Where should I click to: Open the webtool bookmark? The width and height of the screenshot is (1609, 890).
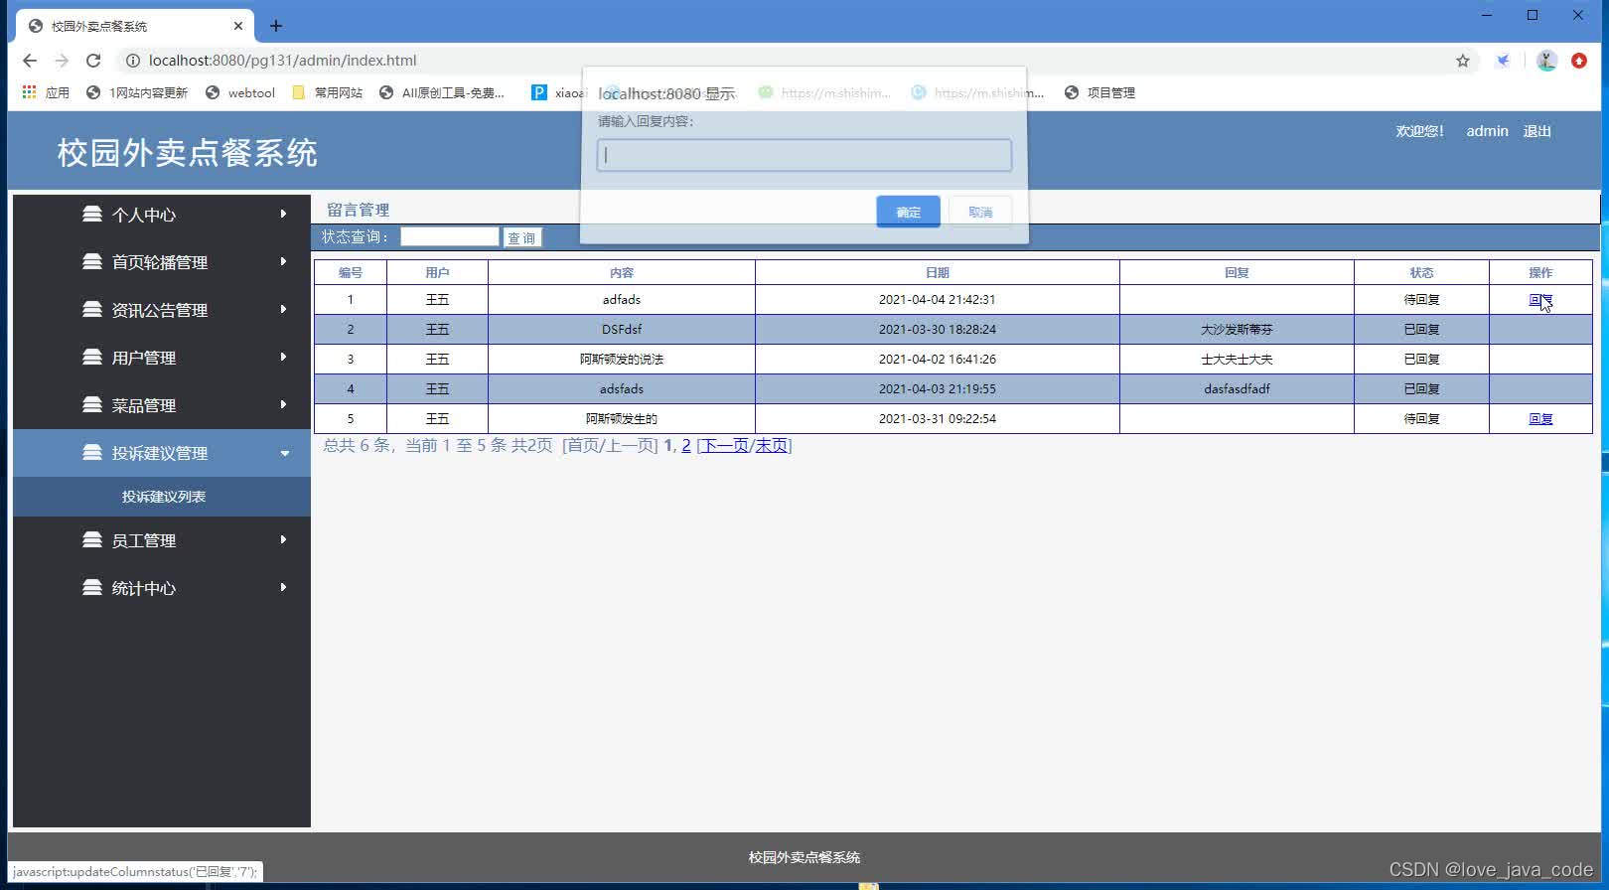(x=240, y=92)
